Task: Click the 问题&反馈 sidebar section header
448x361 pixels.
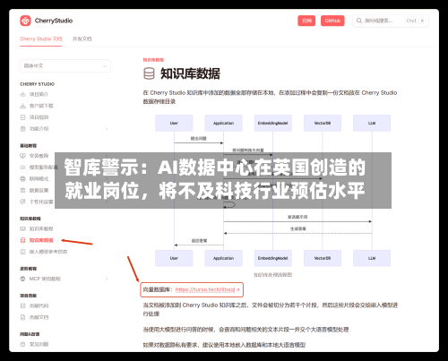Action: click(30, 334)
